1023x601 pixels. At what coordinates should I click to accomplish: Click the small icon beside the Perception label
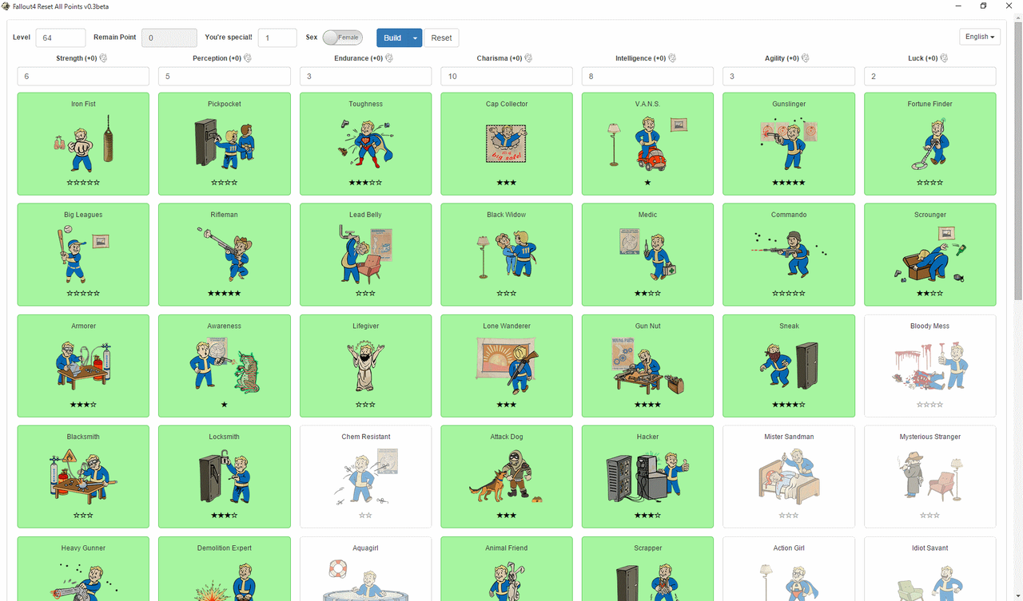click(x=248, y=58)
